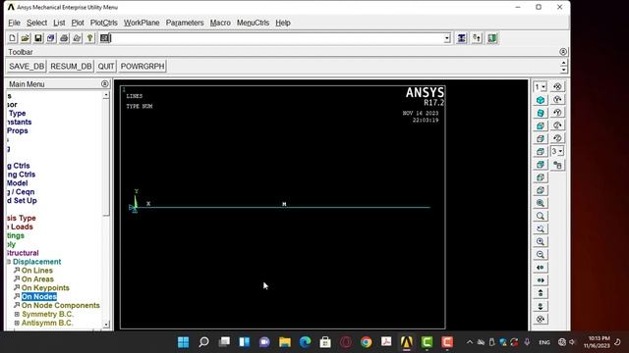
Task: Open File Explorer from the taskbar
Action: tap(285, 342)
